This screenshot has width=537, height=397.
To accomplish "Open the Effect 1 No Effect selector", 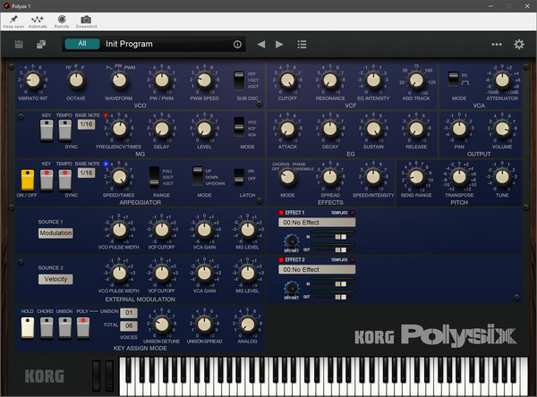I will [x=317, y=223].
